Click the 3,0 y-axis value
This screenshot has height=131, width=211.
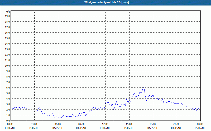pyautogui.click(x=8, y=104)
